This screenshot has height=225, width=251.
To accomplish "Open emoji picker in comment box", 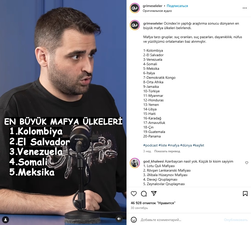I will (134, 220).
